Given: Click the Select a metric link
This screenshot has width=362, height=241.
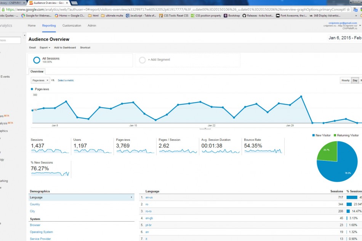Looking at the screenshot, I should point(66,80).
